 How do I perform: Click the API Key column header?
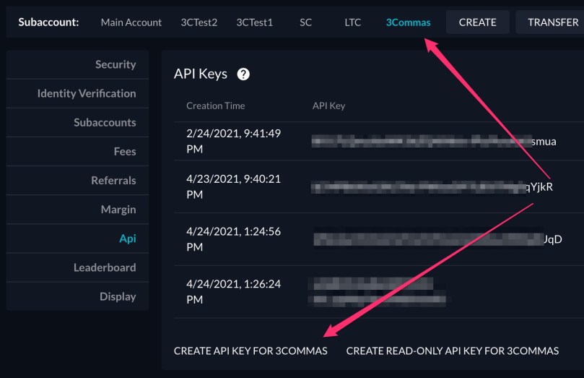pyautogui.click(x=329, y=106)
